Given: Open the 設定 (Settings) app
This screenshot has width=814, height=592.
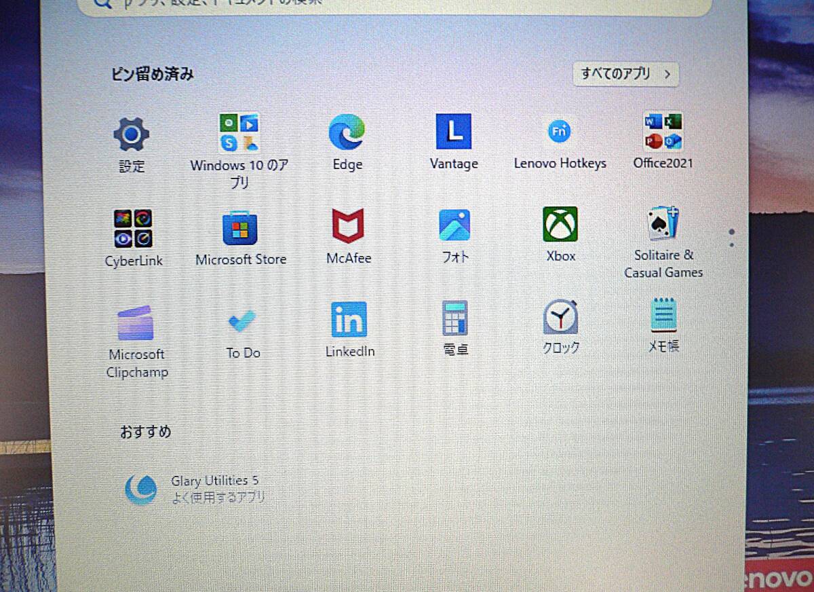Looking at the screenshot, I should click(x=131, y=145).
